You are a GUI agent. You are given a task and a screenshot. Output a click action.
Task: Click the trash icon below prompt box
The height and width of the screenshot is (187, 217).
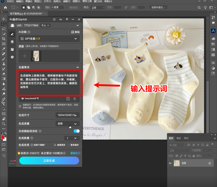(75, 99)
